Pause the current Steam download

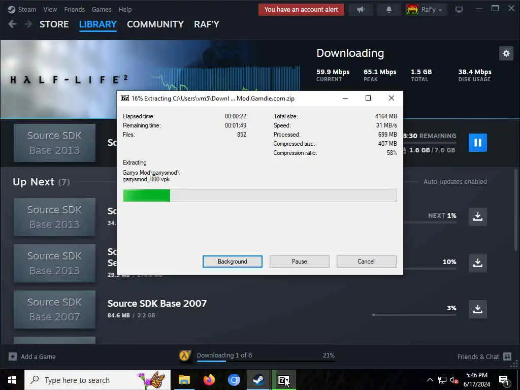[477, 143]
